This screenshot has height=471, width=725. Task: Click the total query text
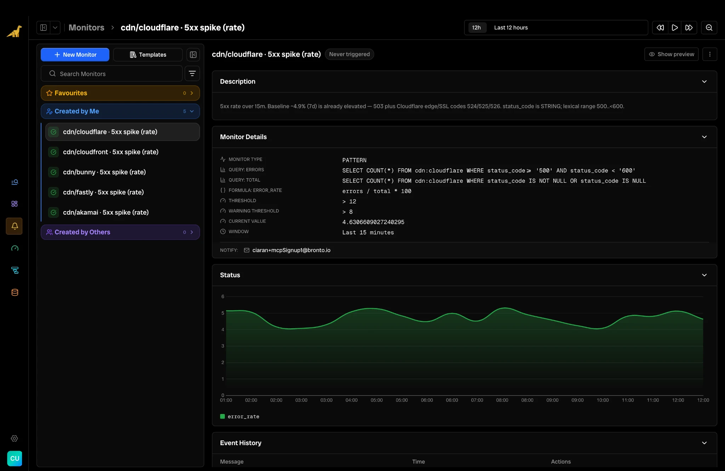pyautogui.click(x=494, y=181)
